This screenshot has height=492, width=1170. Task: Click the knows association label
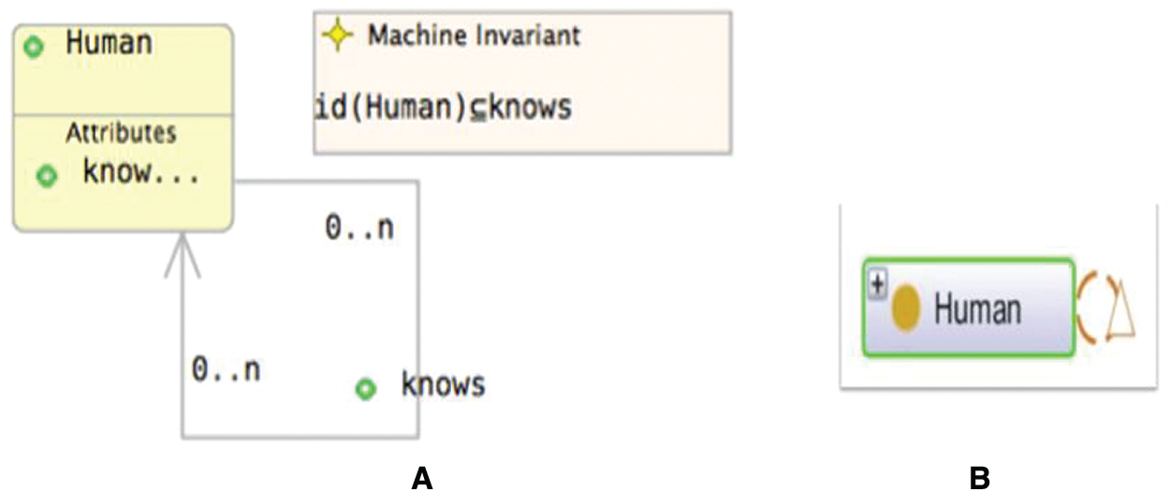[x=443, y=383]
